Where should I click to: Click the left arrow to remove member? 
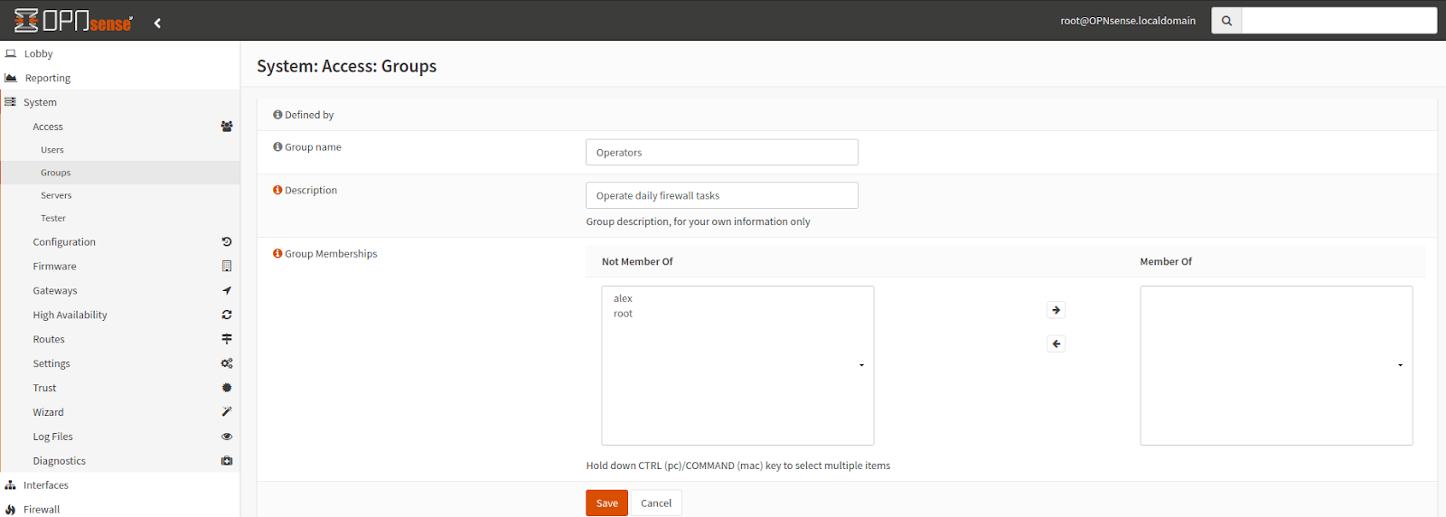1056,343
